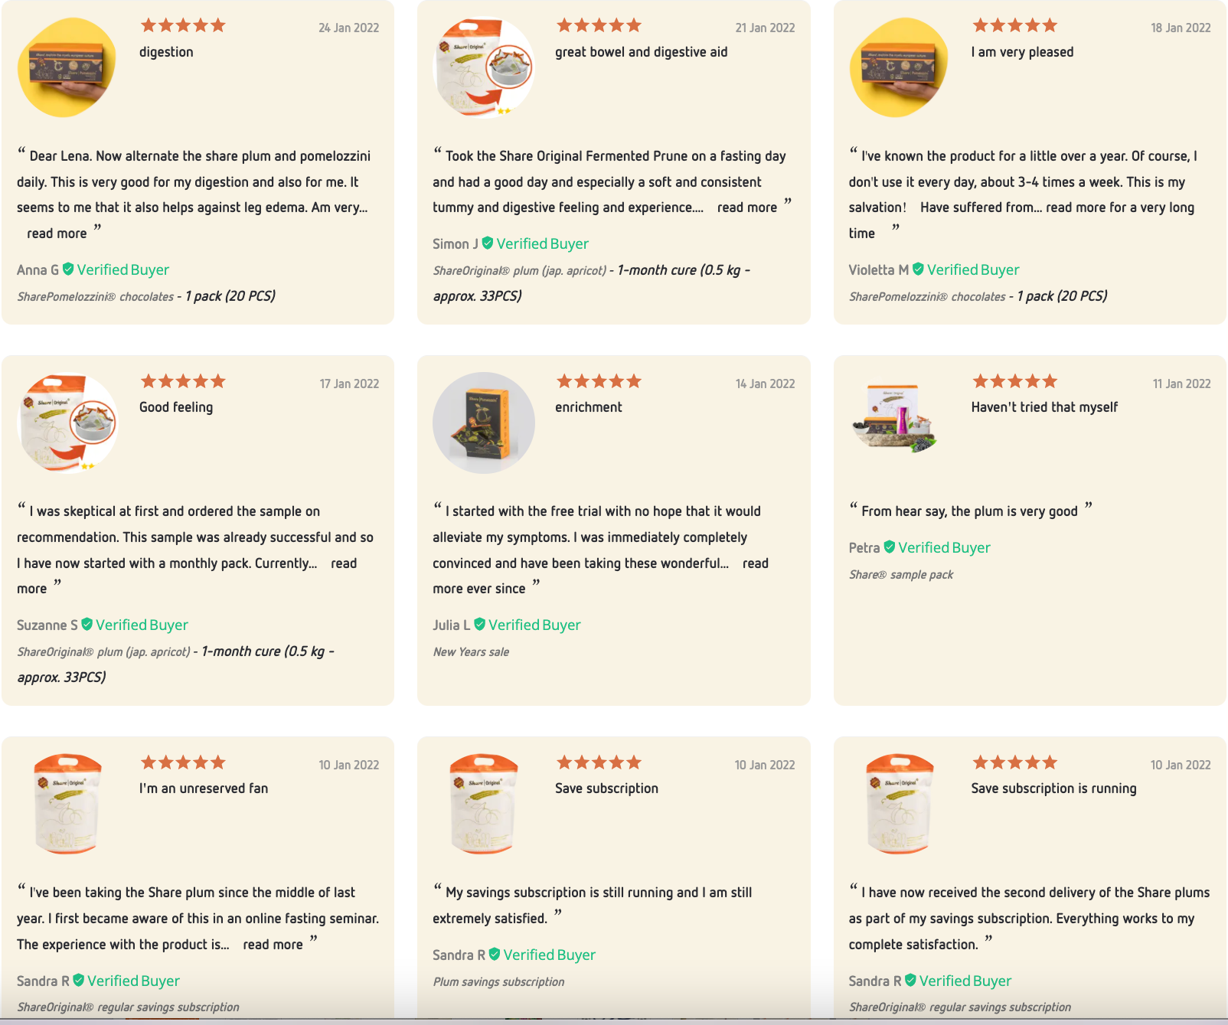This screenshot has width=1228, height=1025.
Task: Click verified badge icon next to Suzanne S
Action: (87, 624)
